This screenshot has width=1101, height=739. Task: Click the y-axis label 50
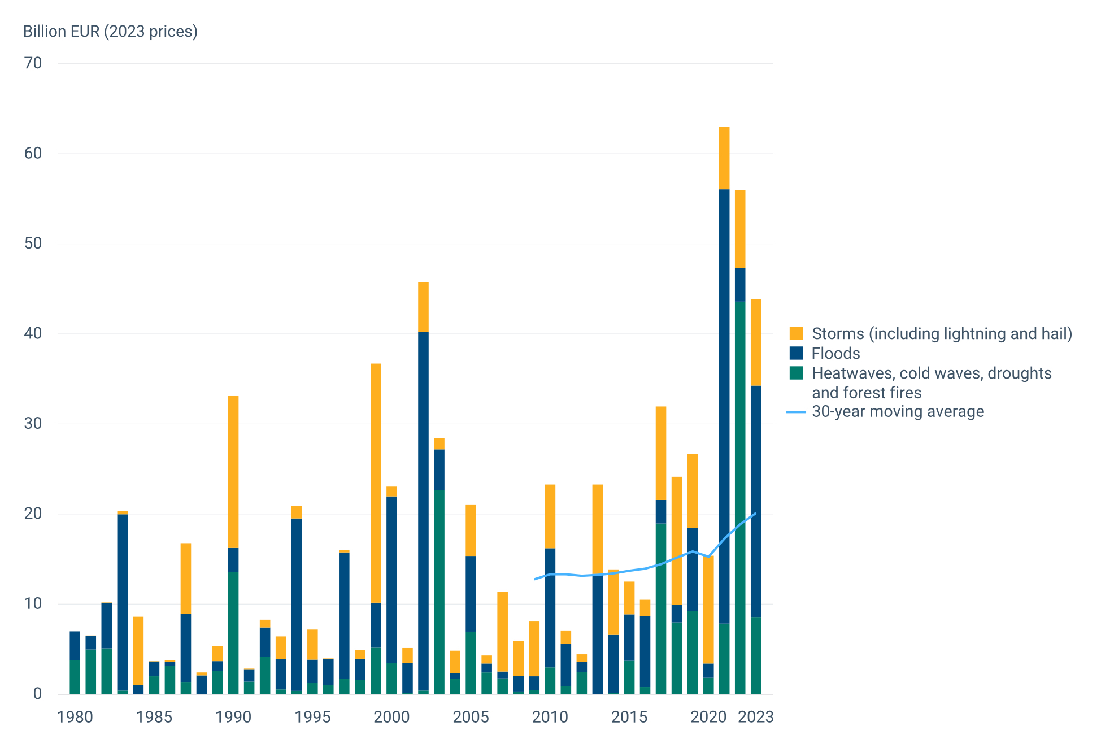(33, 243)
